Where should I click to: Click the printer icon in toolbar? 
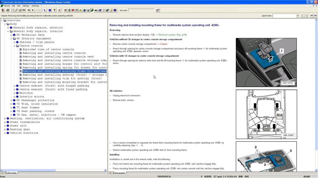[x=8, y=10]
